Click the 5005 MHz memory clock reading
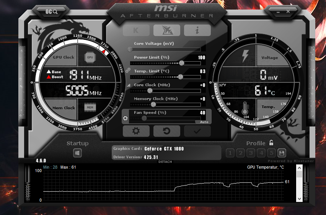This screenshot has height=215, width=326. point(83,90)
